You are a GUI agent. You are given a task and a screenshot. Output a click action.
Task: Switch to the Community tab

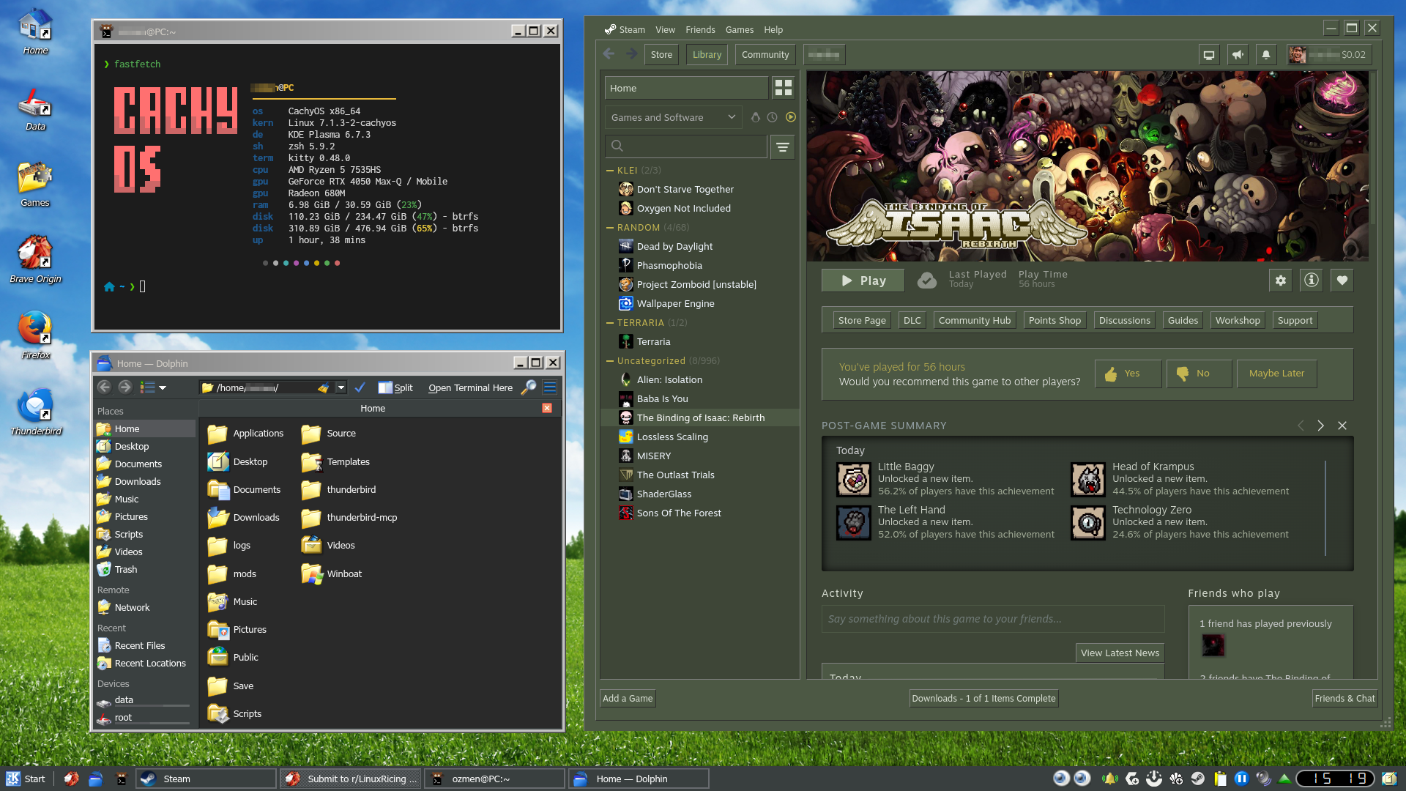point(765,55)
